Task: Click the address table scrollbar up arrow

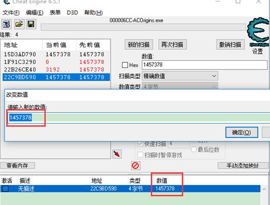Action: [x=264, y=189]
